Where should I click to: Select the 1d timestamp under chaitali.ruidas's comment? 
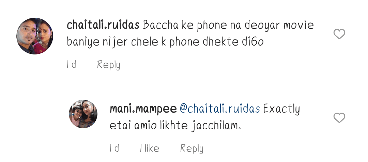pyautogui.click(x=71, y=64)
